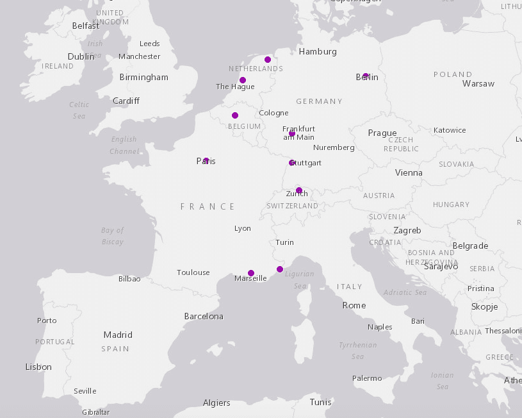Click the IRELAND country label

(57, 66)
